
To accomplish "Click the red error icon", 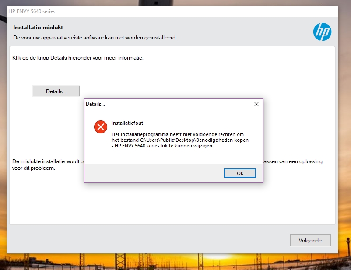I will (x=101, y=127).
